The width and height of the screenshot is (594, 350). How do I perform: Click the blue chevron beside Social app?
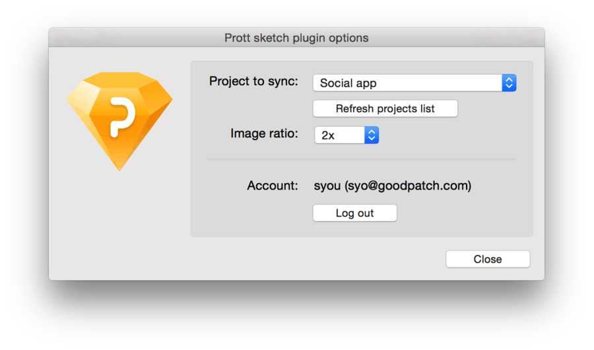[509, 83]
